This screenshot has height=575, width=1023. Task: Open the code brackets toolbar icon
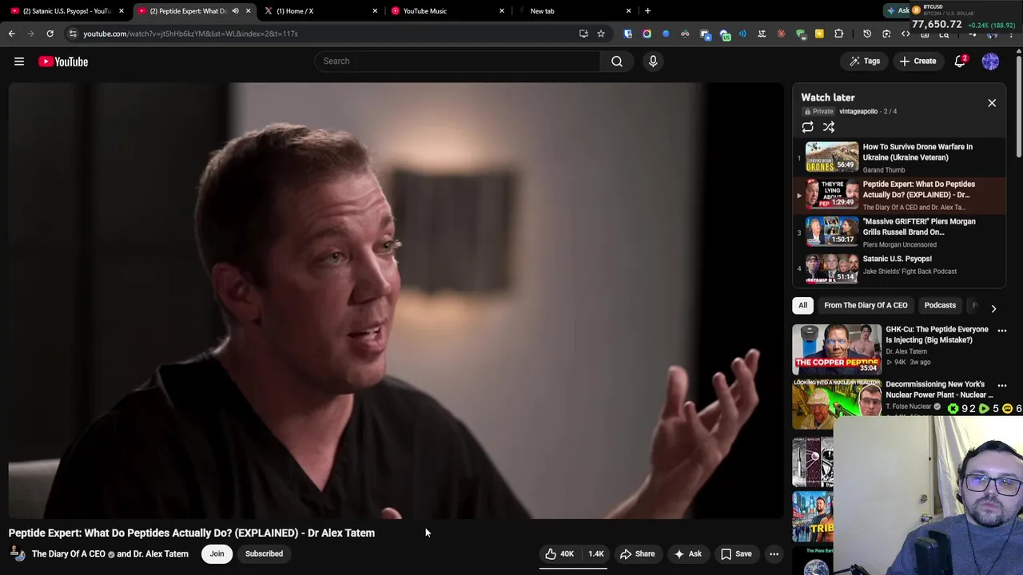pyautogui.click(x=906, y=34)
